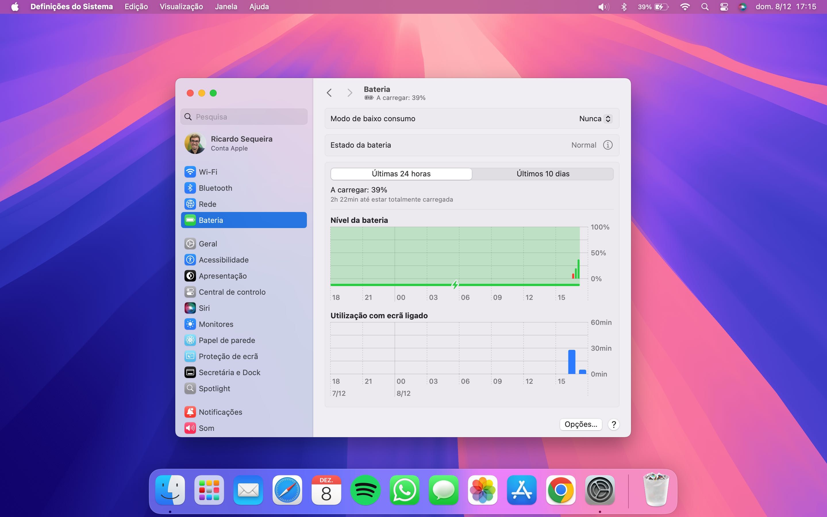The image size is (827, 517).
Task: Click date and time dom. 8/12 17:15
Action: click(786, 7)
